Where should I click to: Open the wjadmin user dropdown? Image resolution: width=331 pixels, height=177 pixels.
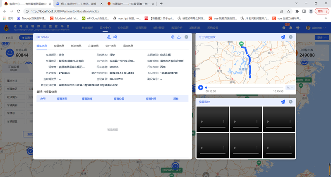pos(315,28)
